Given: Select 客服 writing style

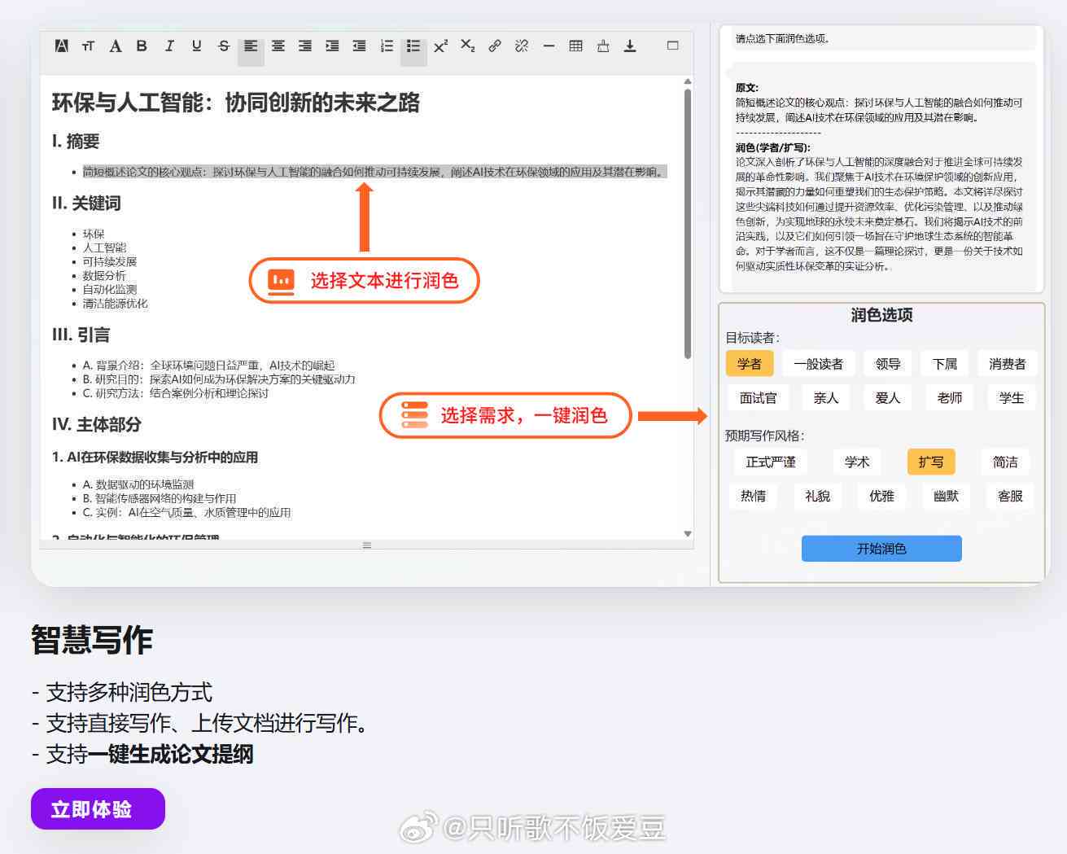Looking at the screenshot, I should pyautogui.click(x=1011, y=496).
